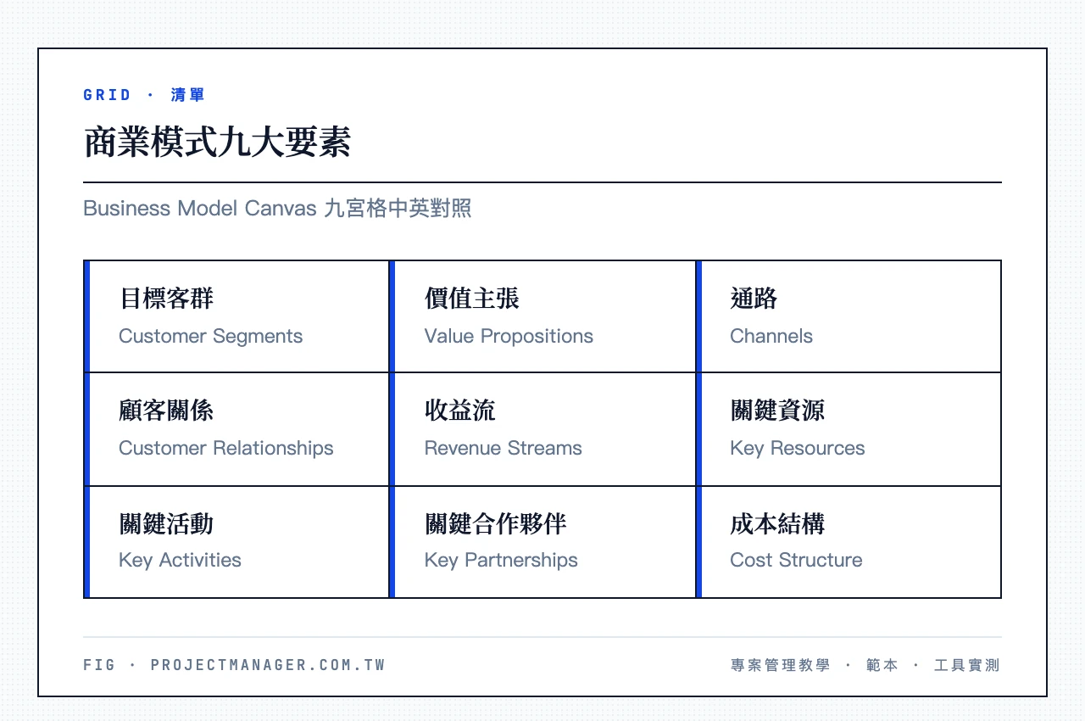1085x721 pixels.
Task: Click the "Key Resources" text
Action: (798, 448)
